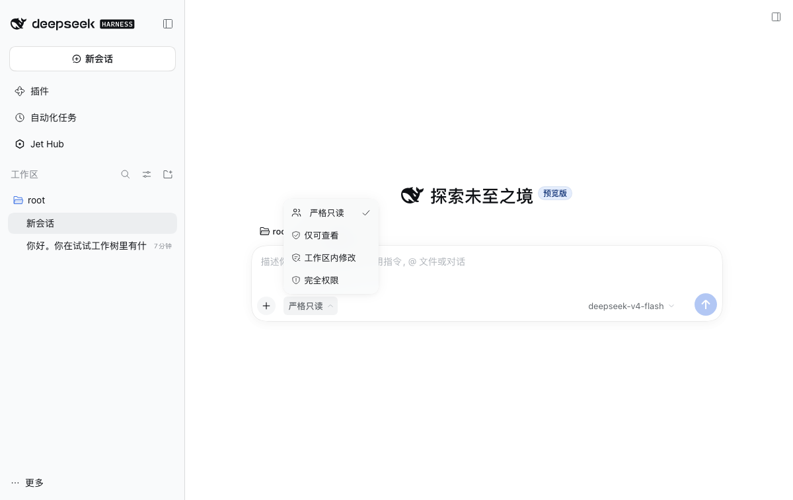Choose 工作区内修改 permission option

point(330,258)
